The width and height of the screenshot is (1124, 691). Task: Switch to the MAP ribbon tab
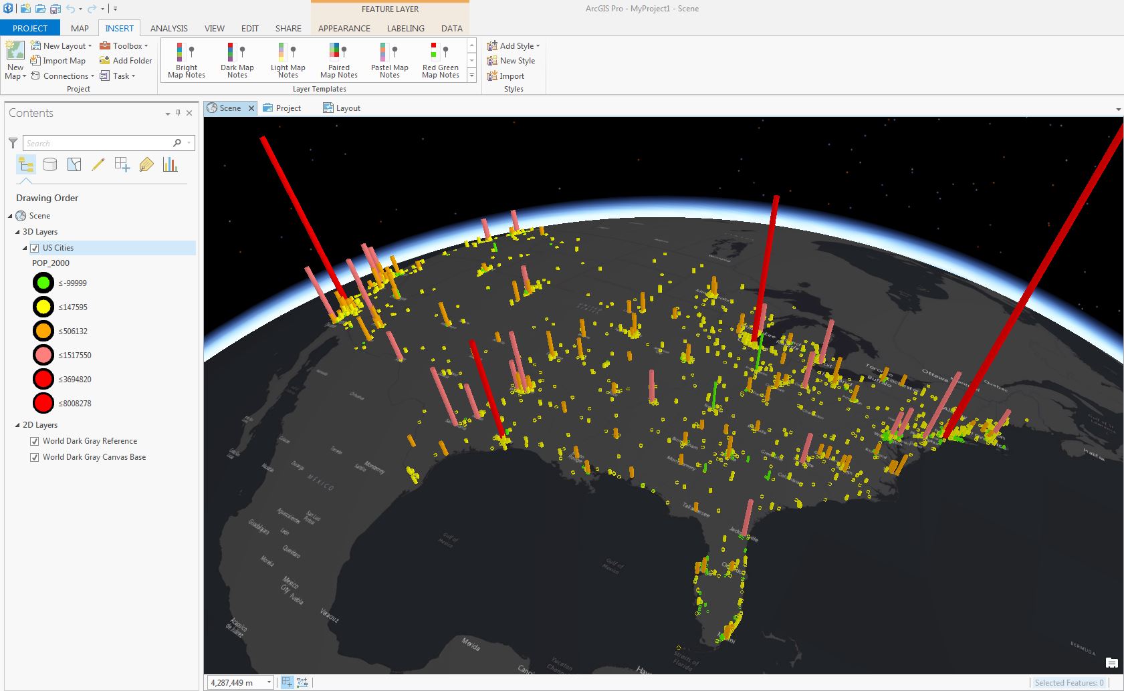coord(80,28)
